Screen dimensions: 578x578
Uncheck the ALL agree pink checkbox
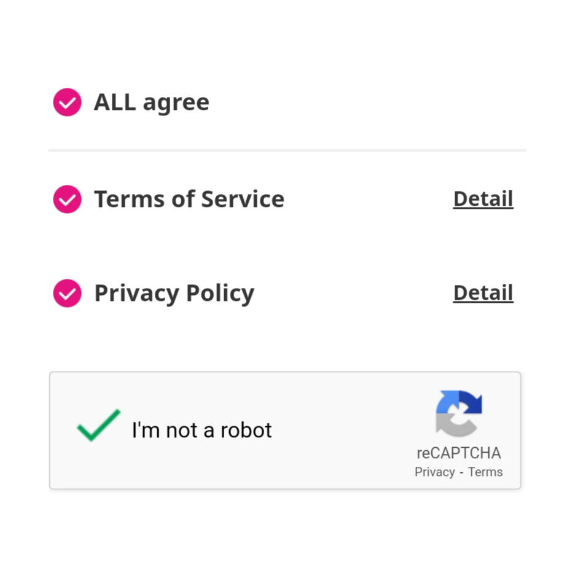(x=67, y=102)
